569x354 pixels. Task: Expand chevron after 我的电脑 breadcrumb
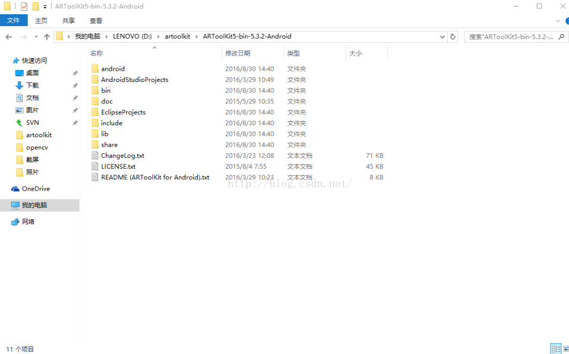pyautogui.click(x=106, y=37)
